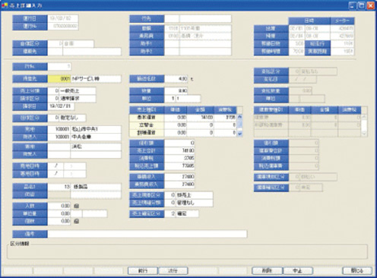The width and height of the screenshot is (377, 278).
Task: Click the billing date field in the left column
Action: [61, 106]
